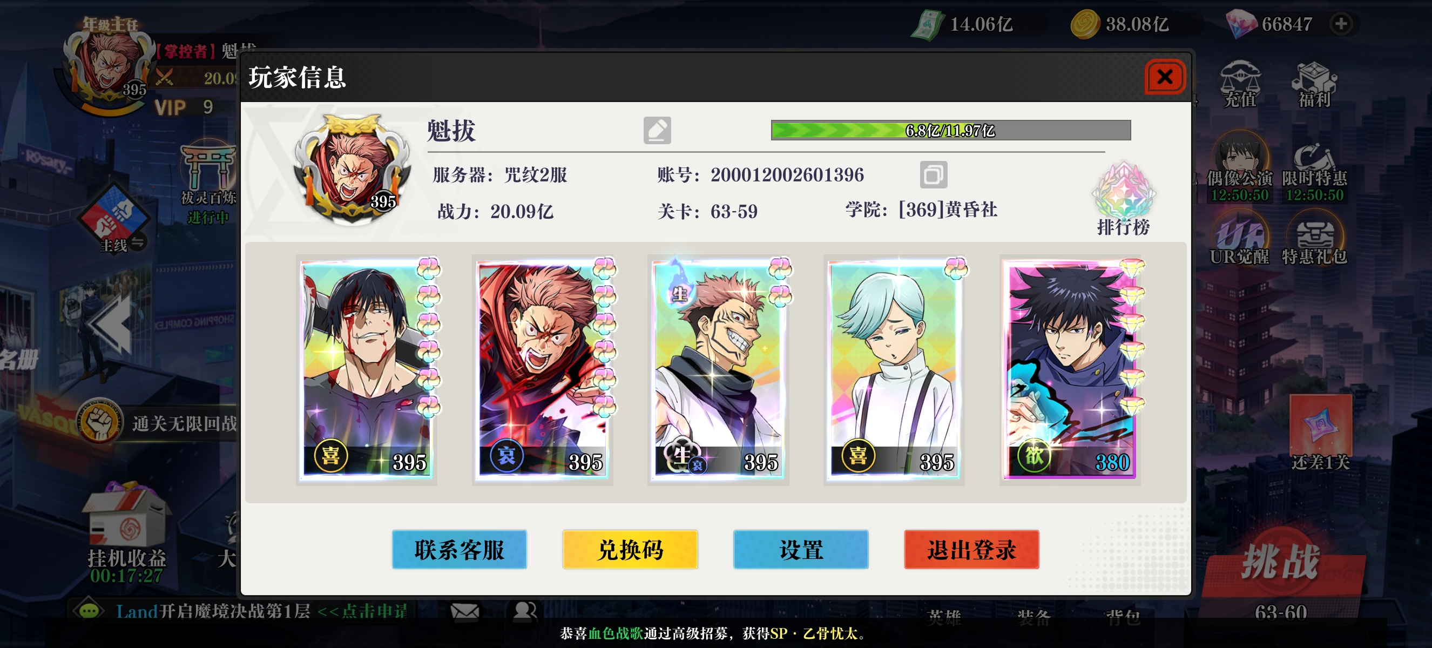Click the 退出登录 logout button

point(971,549)
